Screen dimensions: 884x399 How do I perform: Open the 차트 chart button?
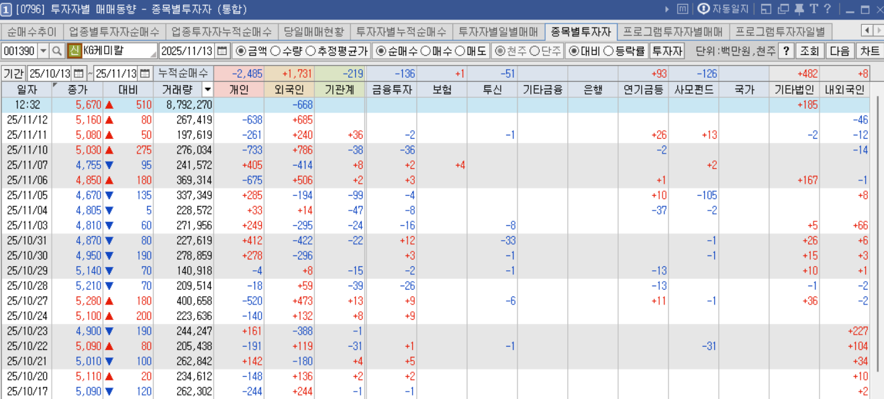coord(869,51)
